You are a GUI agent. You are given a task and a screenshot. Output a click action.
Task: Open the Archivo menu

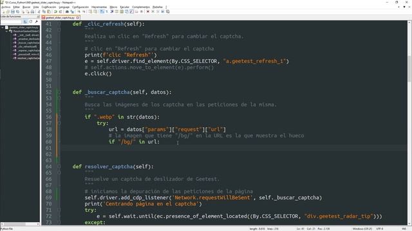pos(6,7)
